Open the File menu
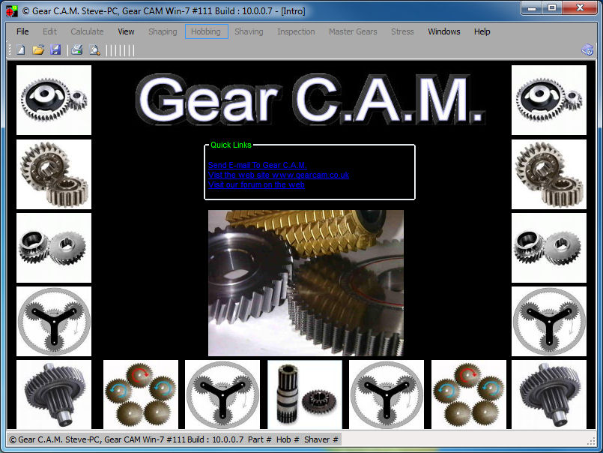603x453 pixels. coord(22,31)
